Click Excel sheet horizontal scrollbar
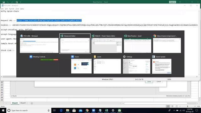 [156, 103]
